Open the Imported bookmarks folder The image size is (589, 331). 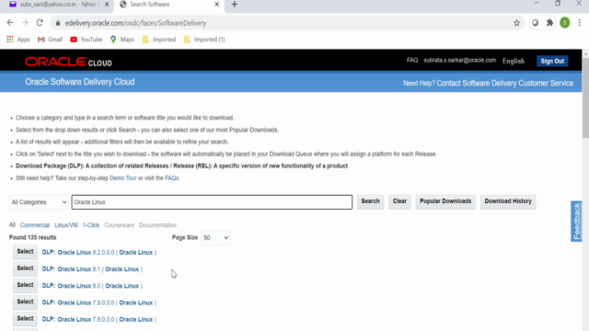[x=159, y=40]
